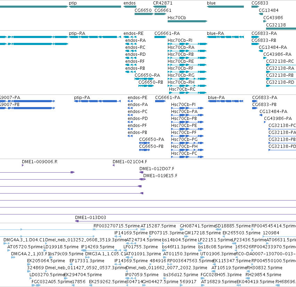Click the ptip-RA transcript exon glyph
Viewport: 296px width, 287px height.
(x=95, y=37)
